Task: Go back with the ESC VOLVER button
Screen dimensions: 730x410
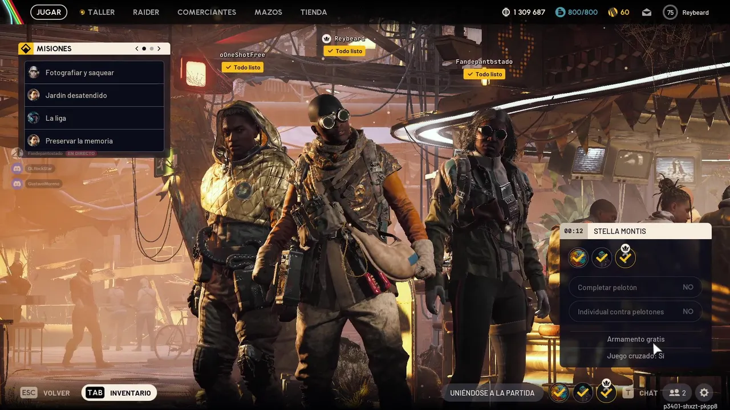Action: coord(45,393)
